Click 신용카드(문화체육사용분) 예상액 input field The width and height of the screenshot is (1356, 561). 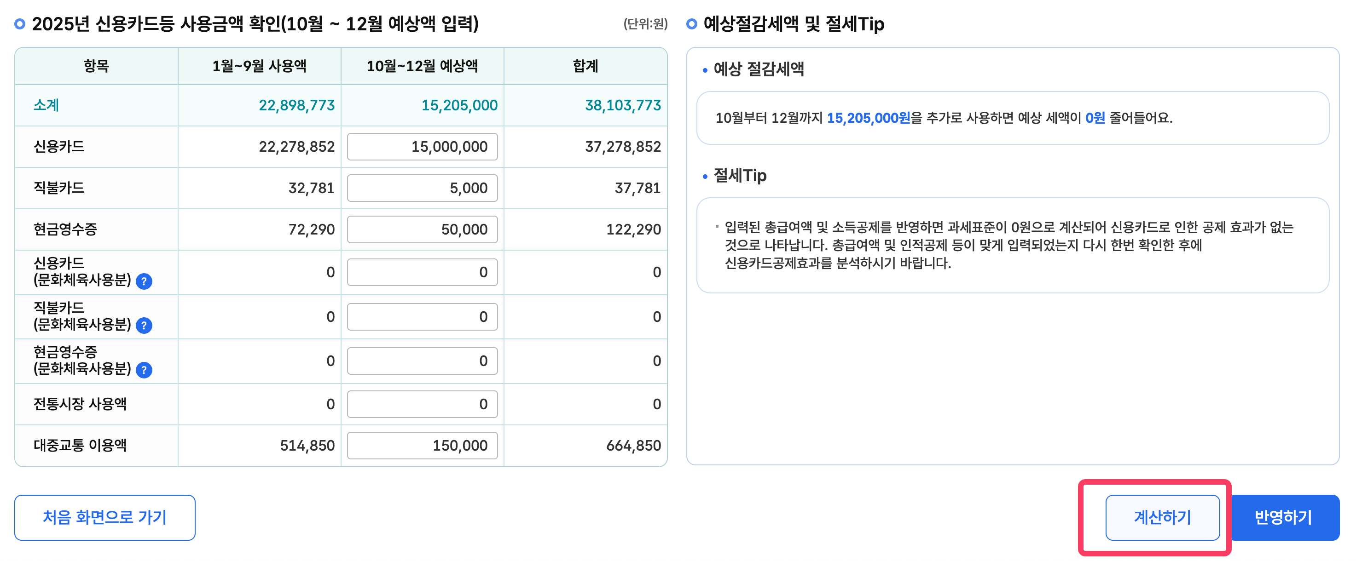click(x=422, y=272)
